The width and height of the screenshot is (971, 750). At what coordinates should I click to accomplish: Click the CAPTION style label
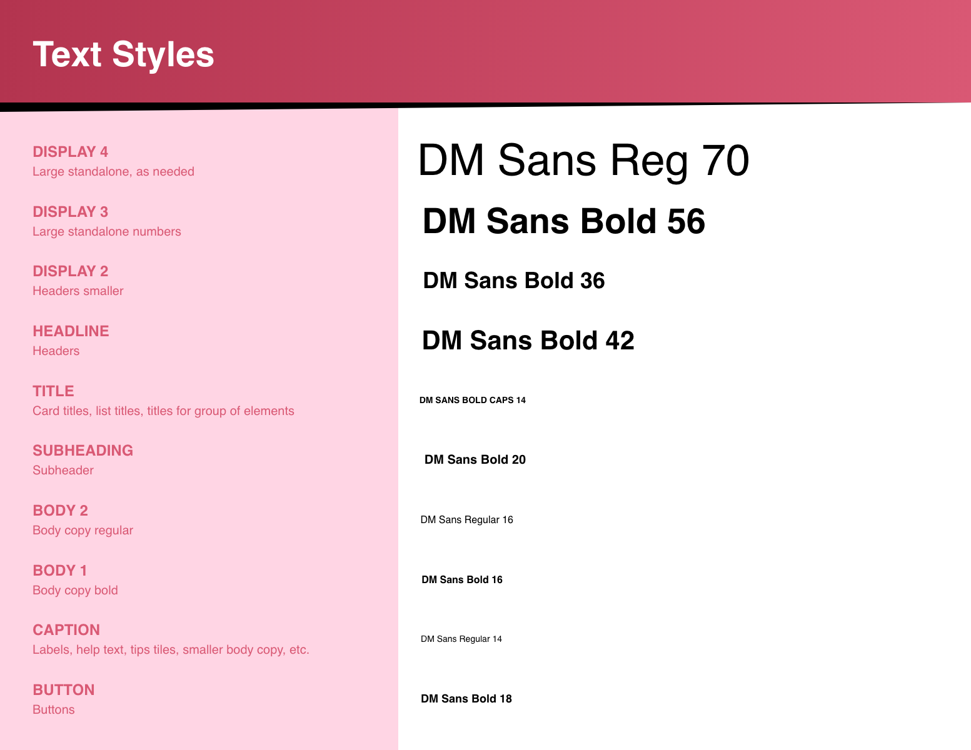[x=66, y=630]
